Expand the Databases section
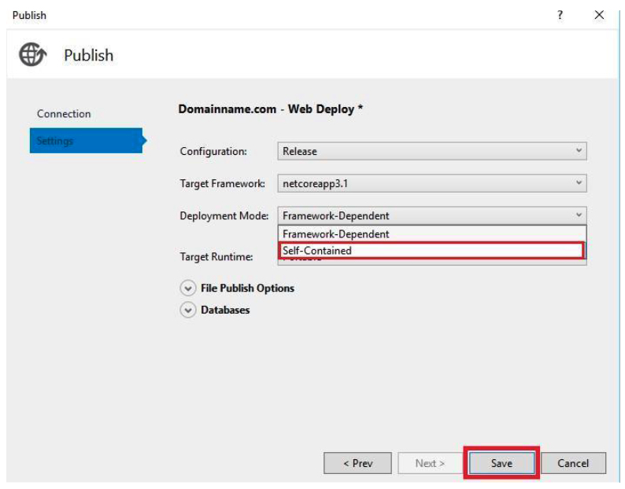 click(x=188, y=310)
